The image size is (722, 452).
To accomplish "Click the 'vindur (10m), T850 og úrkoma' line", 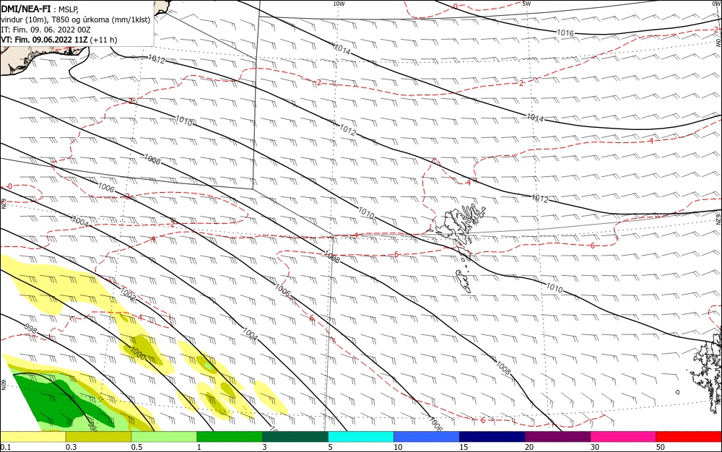I will (76, 19).
